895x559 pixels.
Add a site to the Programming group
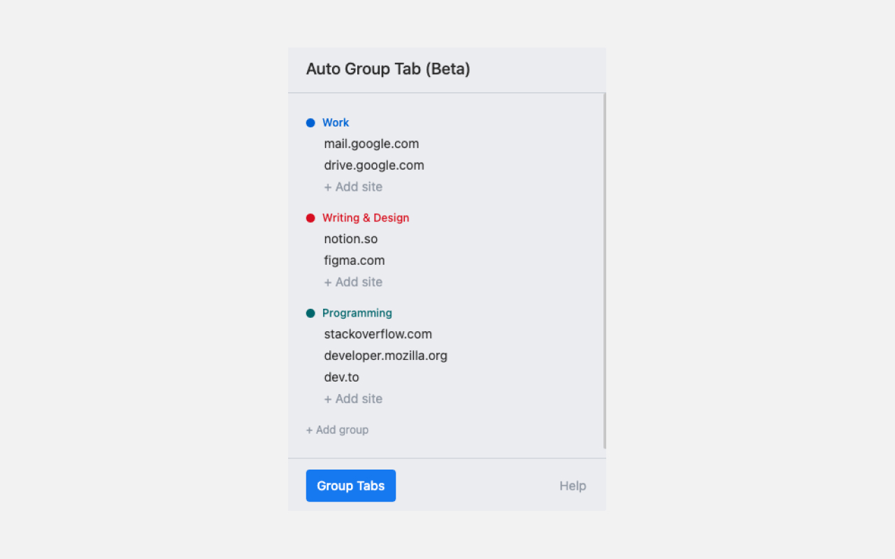pyautogui.click(x=353, y=398)
